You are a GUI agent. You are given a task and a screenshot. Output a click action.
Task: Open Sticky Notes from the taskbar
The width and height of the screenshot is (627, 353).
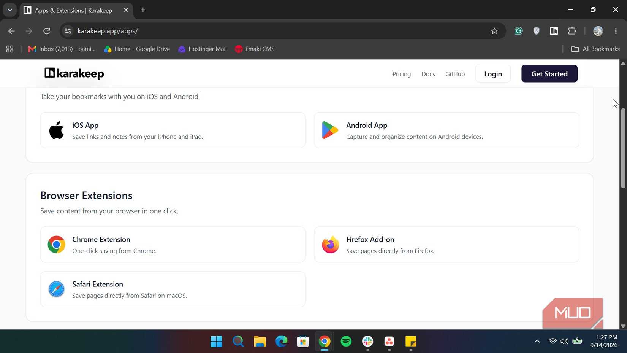point(411,341)
